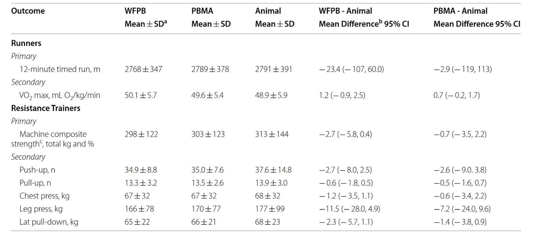Click the VO2 max row label

coord(60,95)
